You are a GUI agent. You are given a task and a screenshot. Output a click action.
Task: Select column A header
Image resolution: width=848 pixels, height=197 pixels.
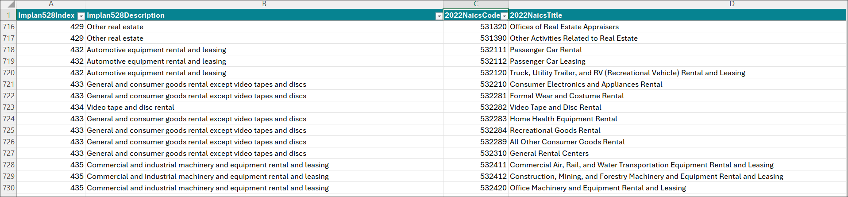coord(51,4)
